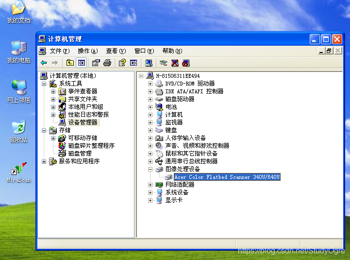Maximize the 计算机管理 window
This screenshot has width=350, height=260.
[326, 39]
